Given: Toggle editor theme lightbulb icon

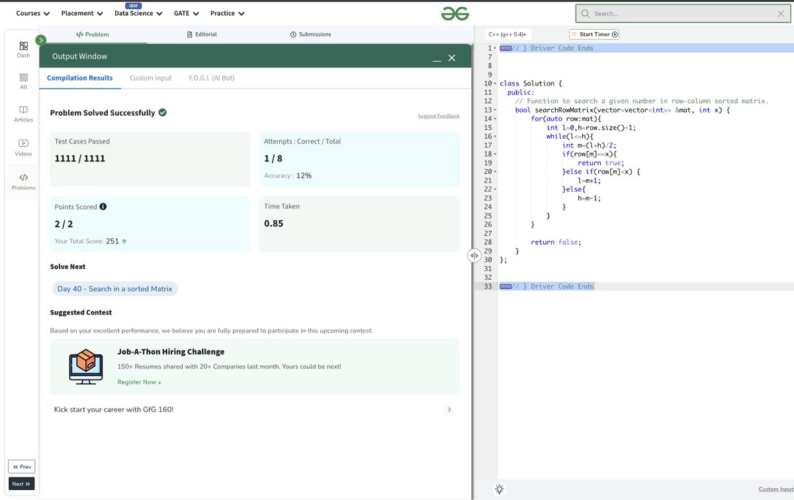Looking at the screenshot, I should click(x=500, y=489).
